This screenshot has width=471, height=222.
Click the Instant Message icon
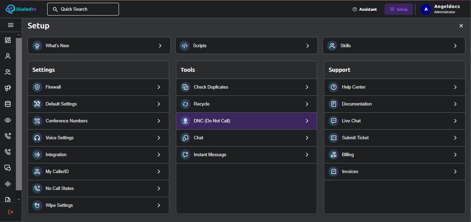click(x=186, y=155)
